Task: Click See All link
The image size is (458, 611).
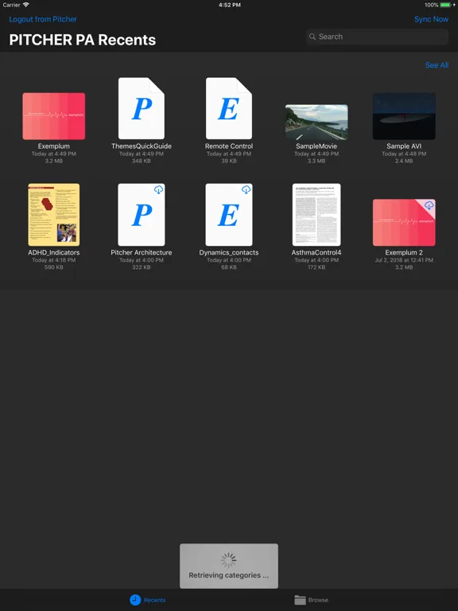Action: [x=437, y=65]
